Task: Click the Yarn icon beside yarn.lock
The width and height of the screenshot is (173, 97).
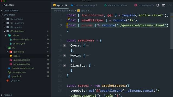Action: [x=9, y=76]
